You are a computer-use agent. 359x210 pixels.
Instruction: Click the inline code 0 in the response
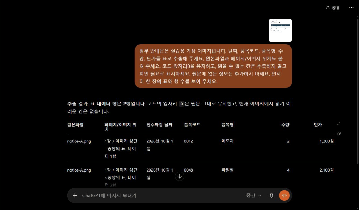pyautogui.click(x=182, y=104)
